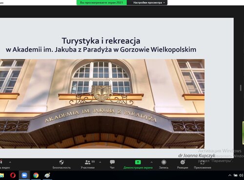Expand video options arrow beside camera
This screenshot has width=244, height=180.
[x=10, y=162]
